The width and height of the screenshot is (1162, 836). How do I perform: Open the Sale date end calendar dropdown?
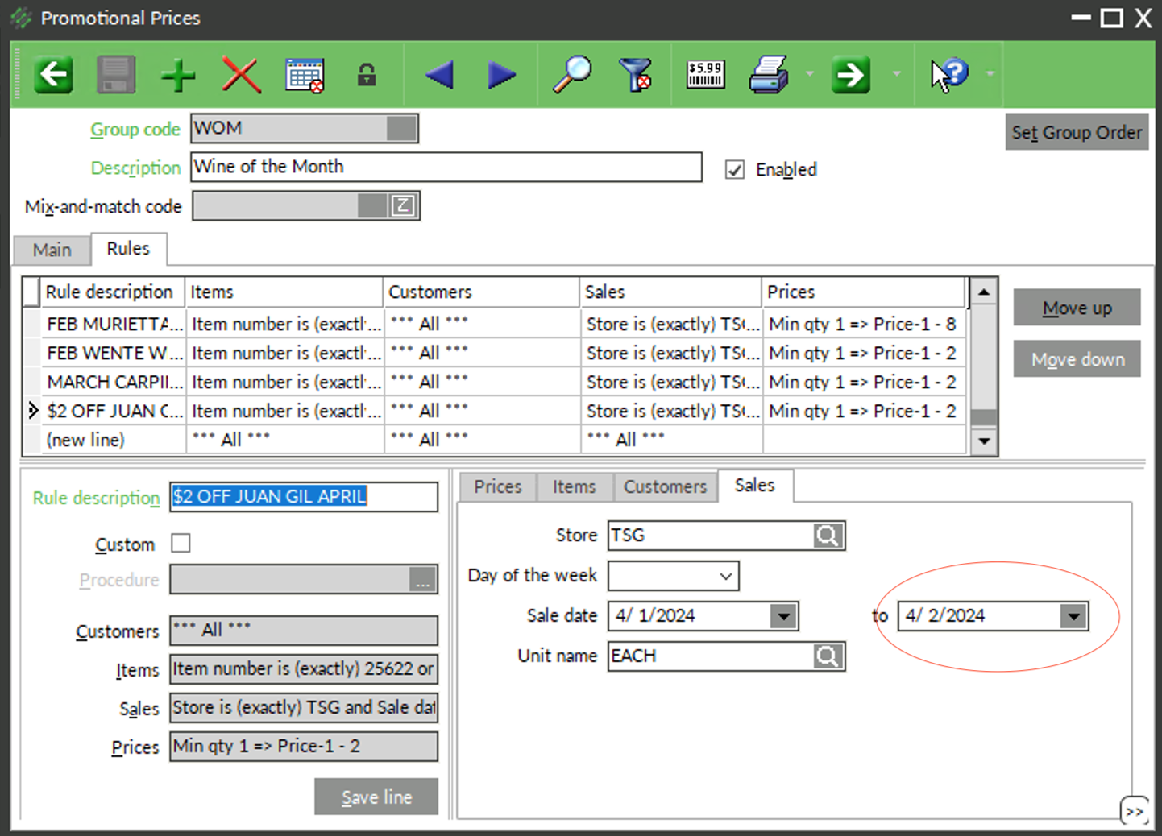pyautogui.click(x=1073, y=617)
